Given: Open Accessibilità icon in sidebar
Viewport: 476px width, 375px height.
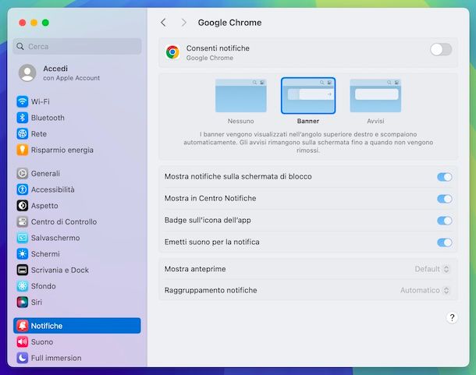Looking at the screenshot, I should point(23,189).
